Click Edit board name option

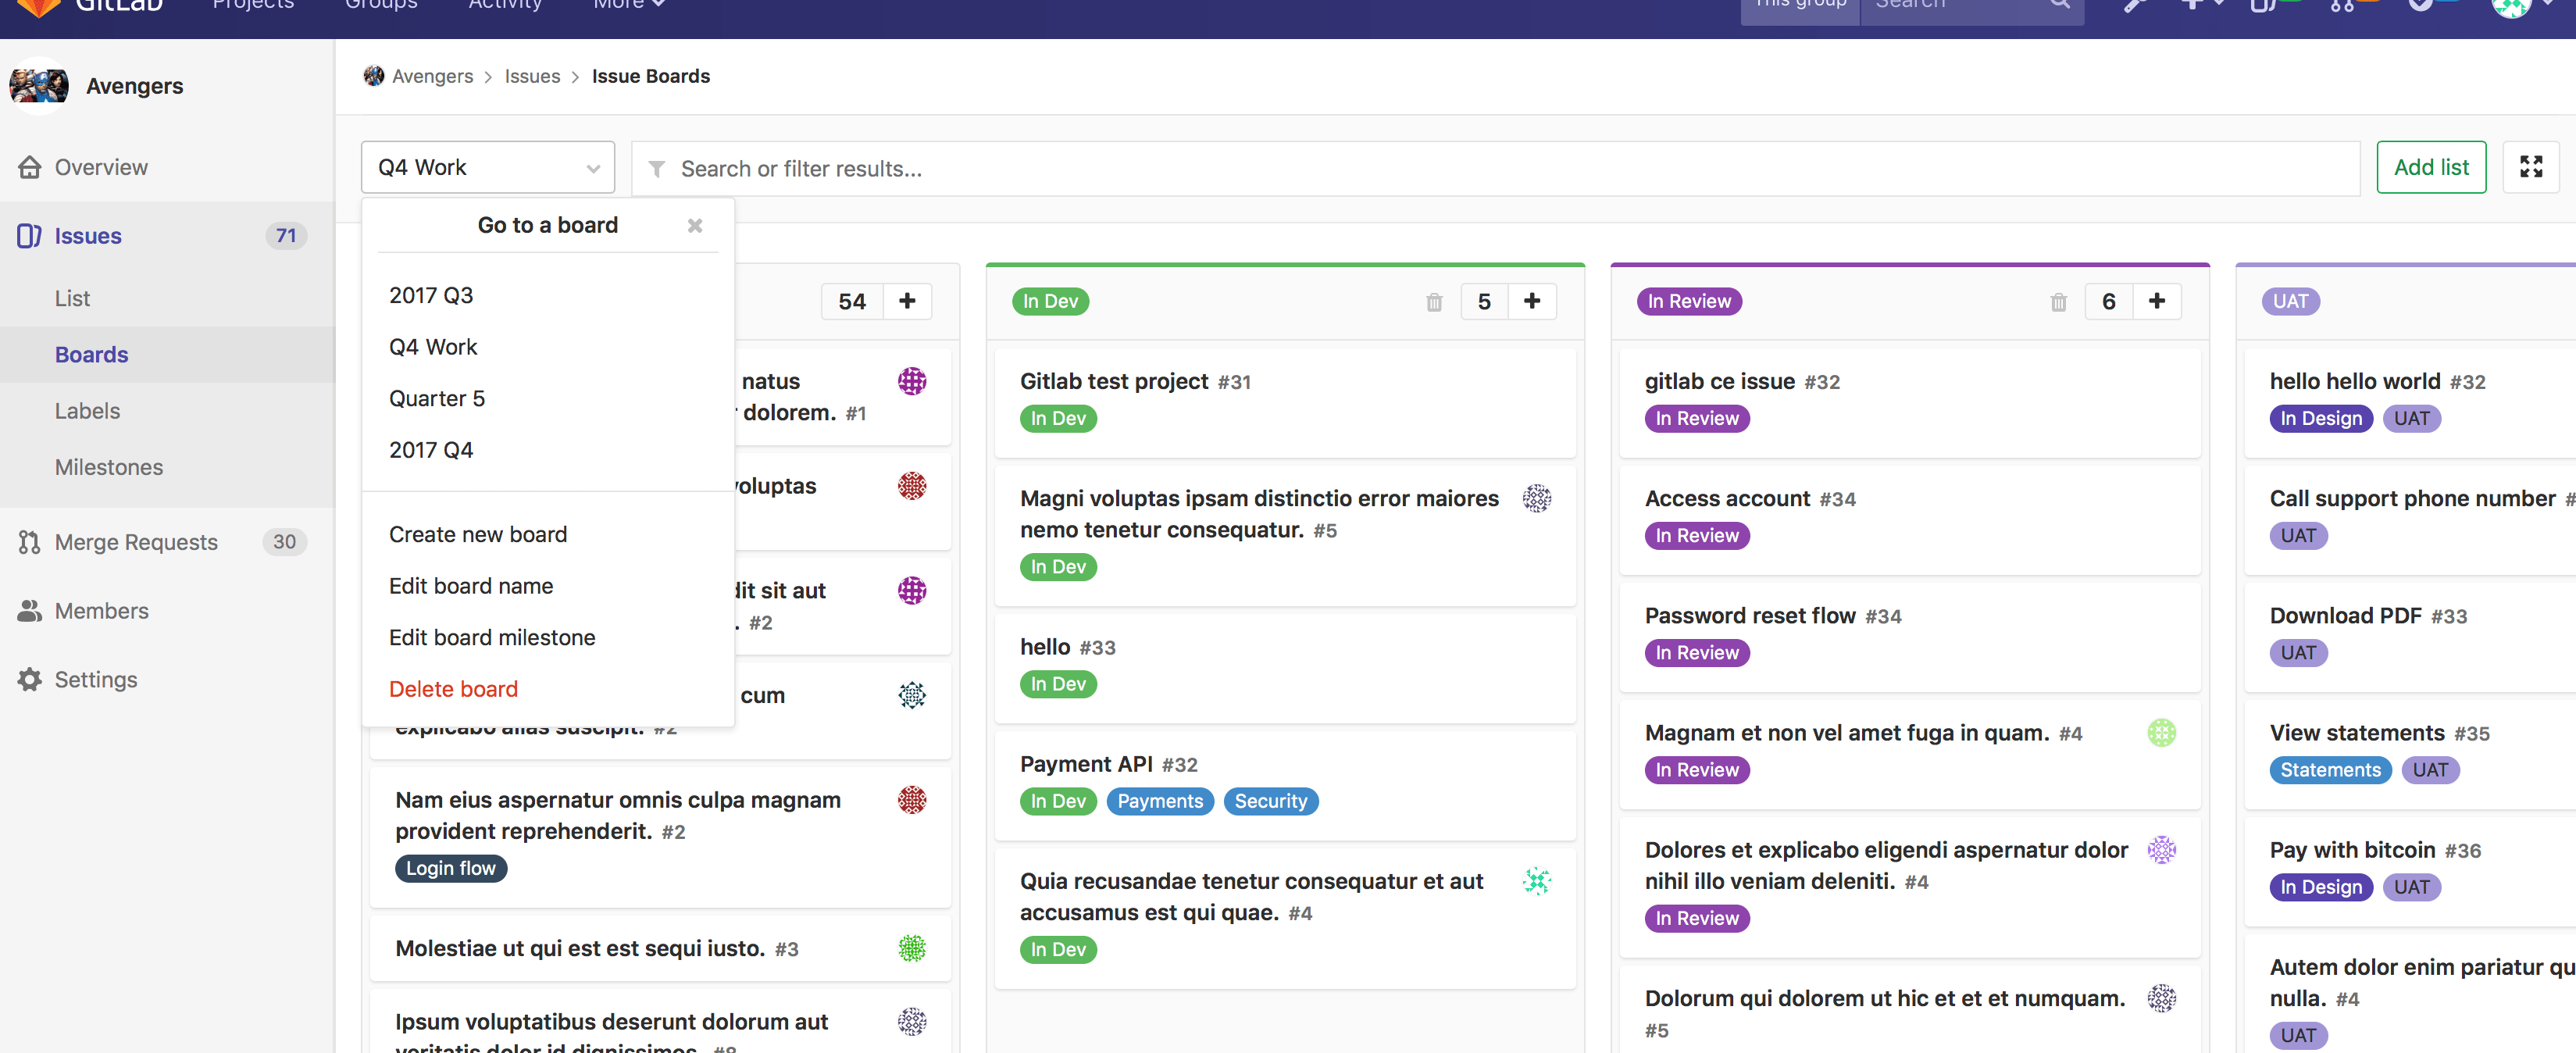[x=472, y=585]
